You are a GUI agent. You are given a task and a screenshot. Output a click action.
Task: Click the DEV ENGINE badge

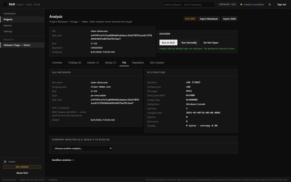coord(22,167)
